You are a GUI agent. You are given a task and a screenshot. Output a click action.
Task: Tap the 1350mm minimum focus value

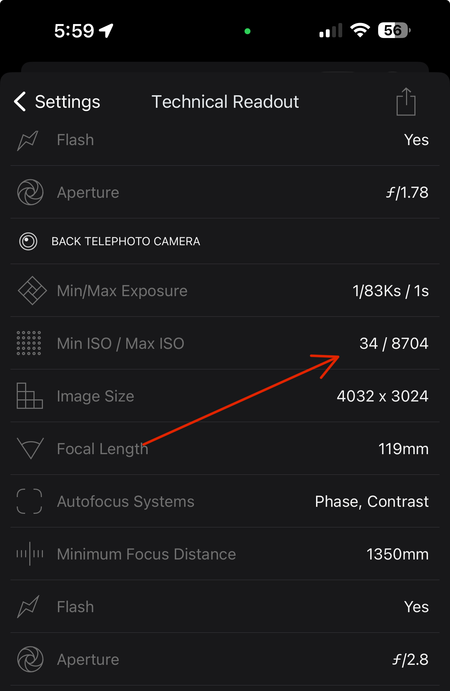(397, 554)
